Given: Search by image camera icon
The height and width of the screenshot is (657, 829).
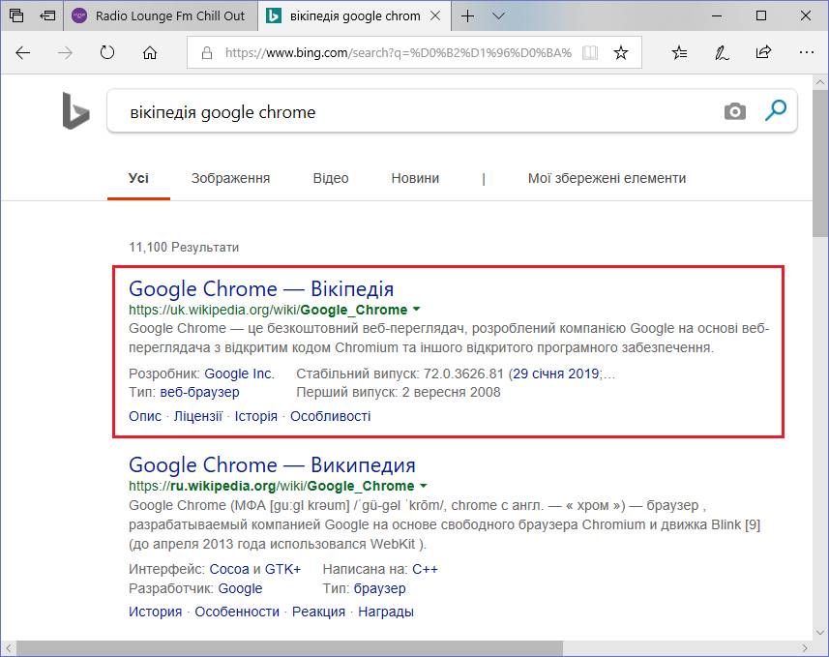Looking at the screenshot, I should click(x=735, y=111).
